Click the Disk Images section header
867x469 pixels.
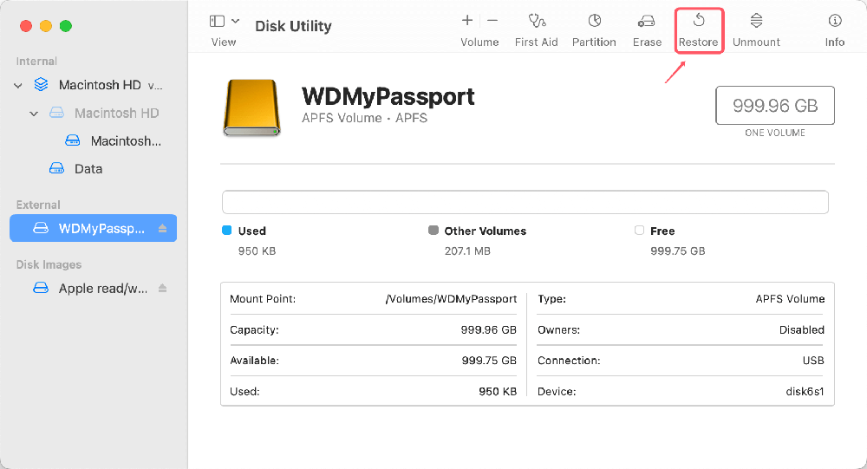point(49,264)
